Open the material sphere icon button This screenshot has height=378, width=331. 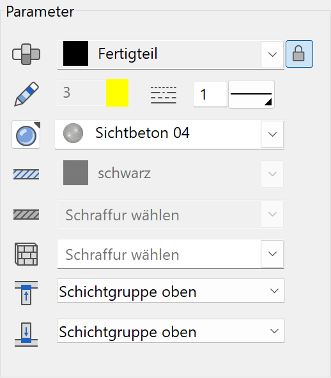tap(26, 134)
